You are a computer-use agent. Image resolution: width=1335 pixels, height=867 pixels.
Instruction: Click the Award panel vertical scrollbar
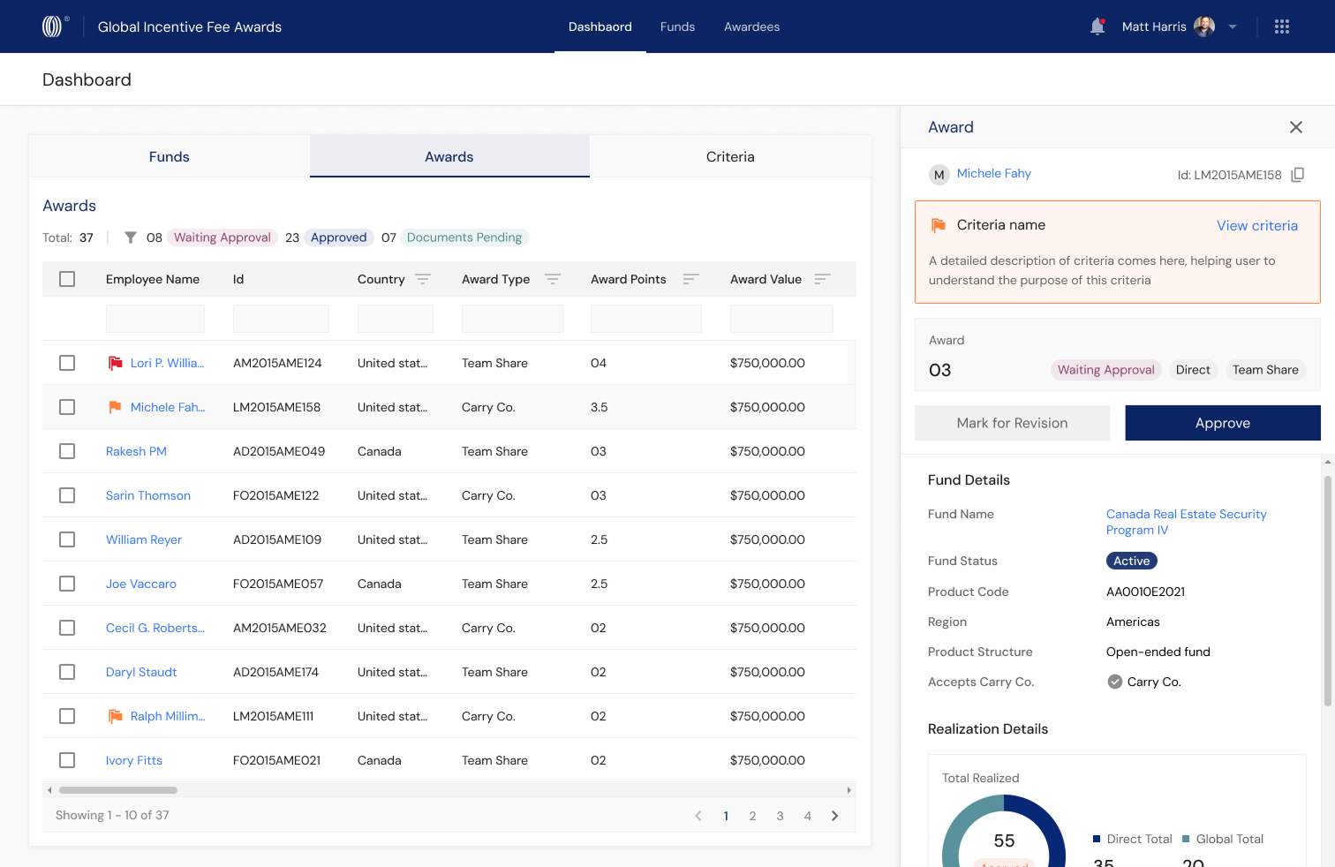(1328, 591)
